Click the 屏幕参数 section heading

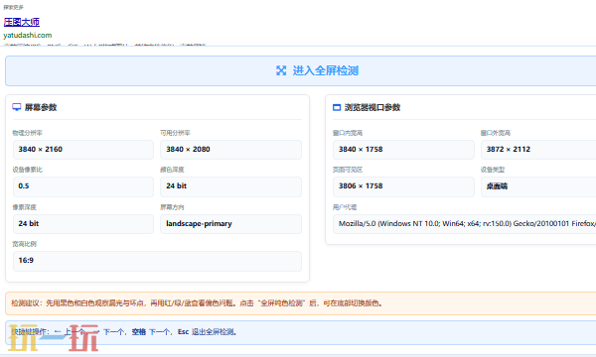(41, 107)
